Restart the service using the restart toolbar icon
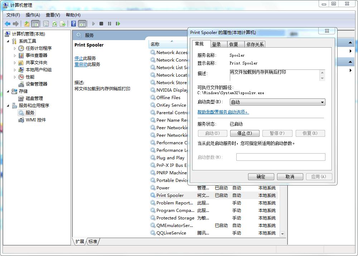Image resolution: width=358 pixels, height=256 pixels. (x=118, y=24)
